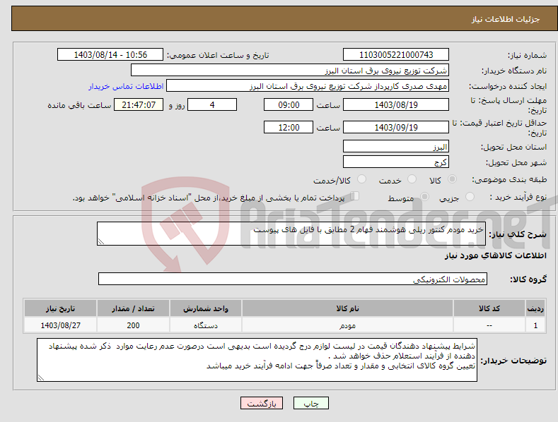Click the بازگشت (back) button

262,404
